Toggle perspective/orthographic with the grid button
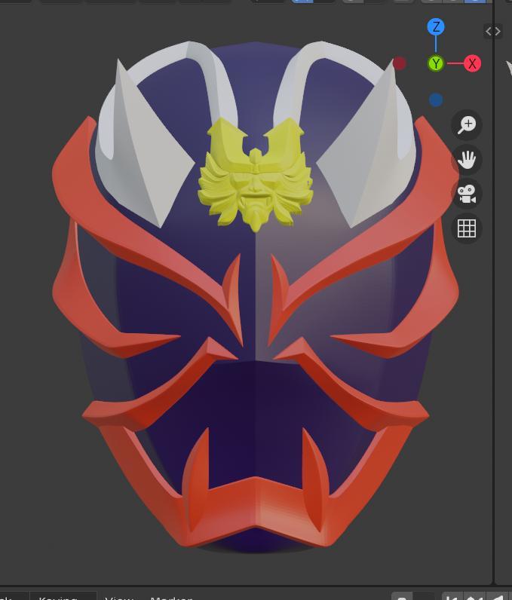This screenshot has width=512, height=600. pos(467,228)
